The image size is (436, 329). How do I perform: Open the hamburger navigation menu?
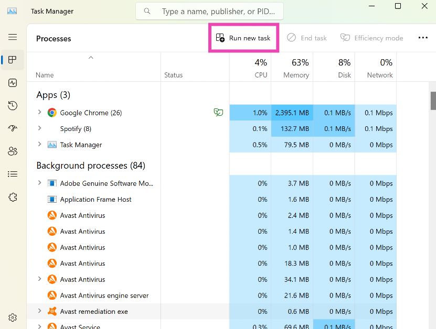pos(13,37)
